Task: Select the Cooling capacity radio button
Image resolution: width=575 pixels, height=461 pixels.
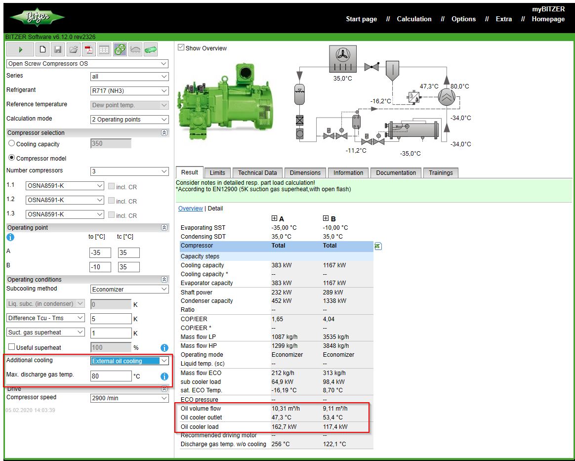Action: coord(12,144)
